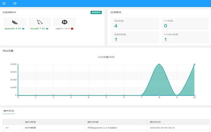Screen dimensions: 211x132
Task: Click the 应用概览 panel heading
Action: click(x=116, y=12)
